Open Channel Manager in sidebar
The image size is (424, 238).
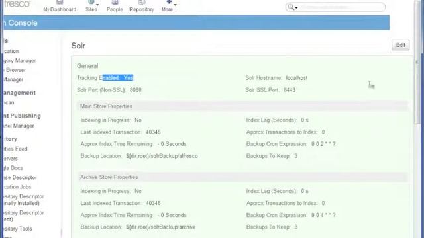(x=19, y=126)
